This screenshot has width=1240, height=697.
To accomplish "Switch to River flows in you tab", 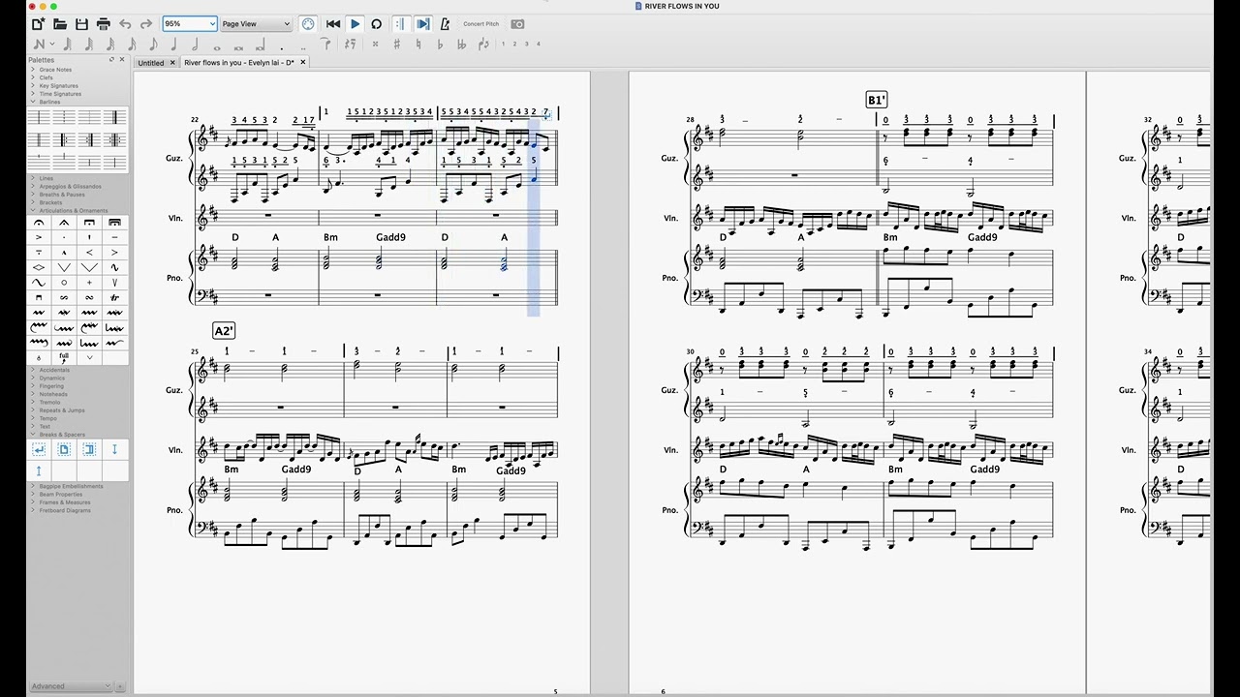I will click(239, 62).
